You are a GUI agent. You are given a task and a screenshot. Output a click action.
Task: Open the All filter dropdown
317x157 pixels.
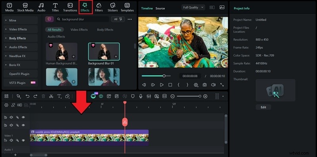118,19
